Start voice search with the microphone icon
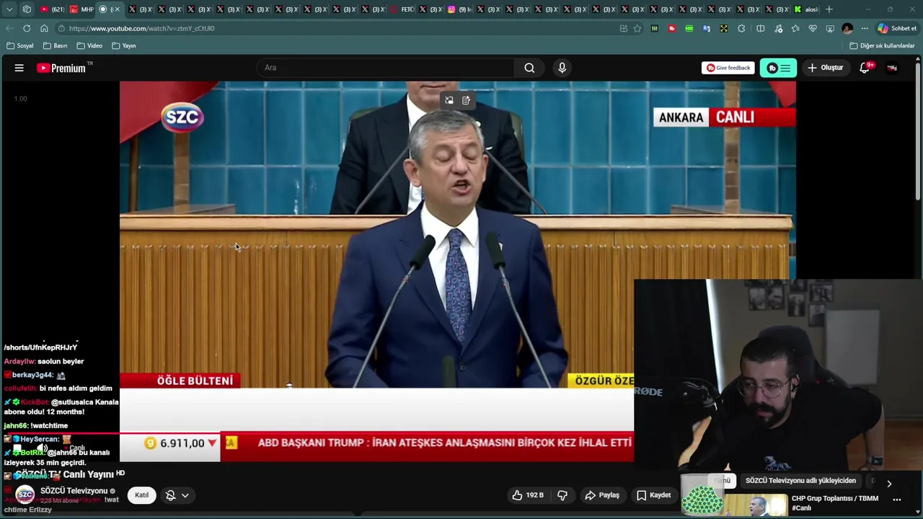The height and width of the screenshot is (519, 923). 562,68
